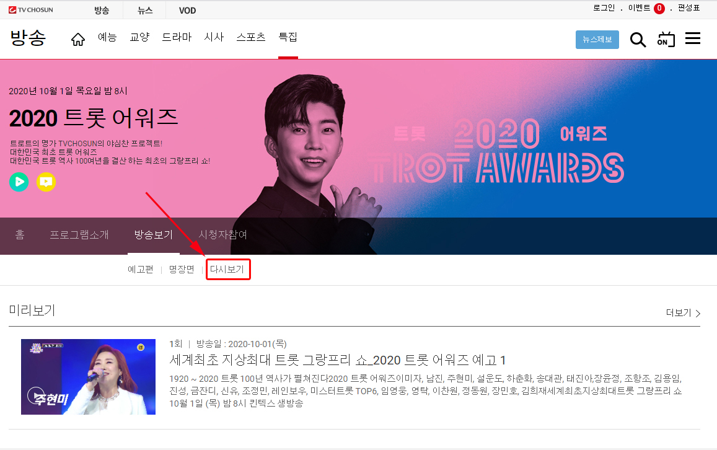Switch to the 프로그램소개 tab
717x450 pixels.
pyautogui.click(x=79, y=234)
